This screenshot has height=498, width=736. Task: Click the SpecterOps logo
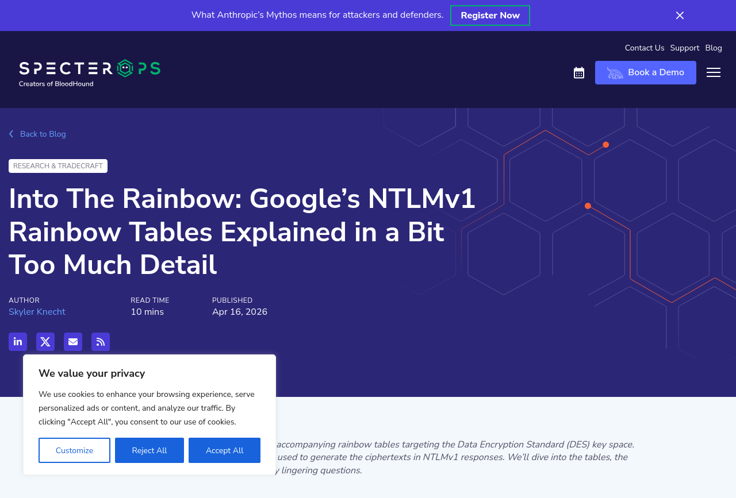(90, 73)
